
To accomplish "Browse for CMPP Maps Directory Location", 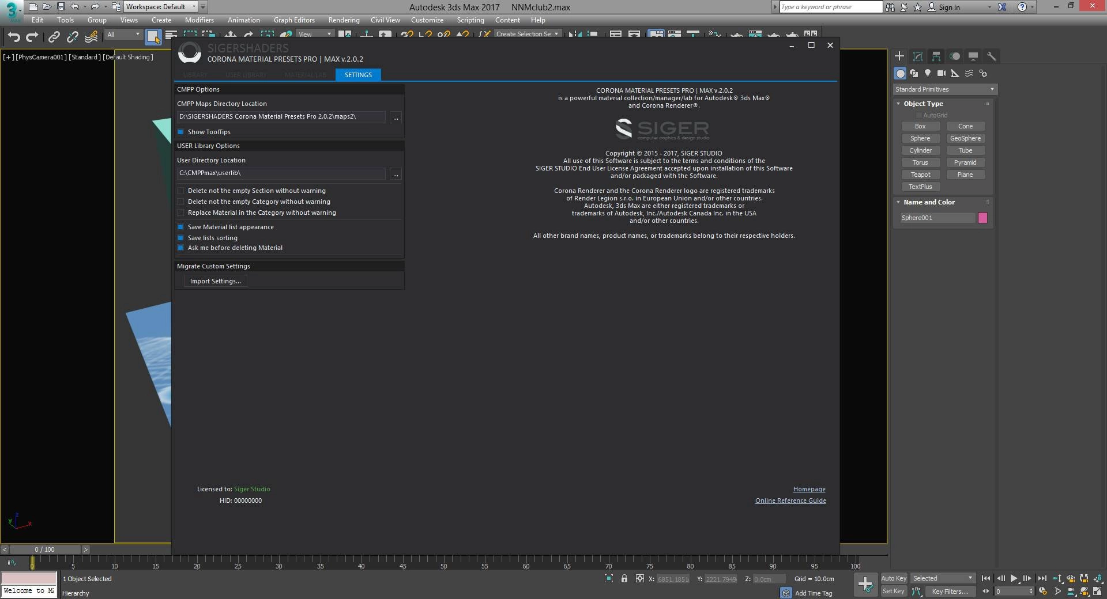I will [396, 117].
